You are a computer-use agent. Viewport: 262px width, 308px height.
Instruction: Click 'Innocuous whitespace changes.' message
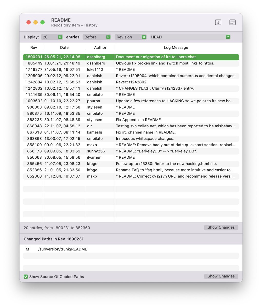point(145,139)
